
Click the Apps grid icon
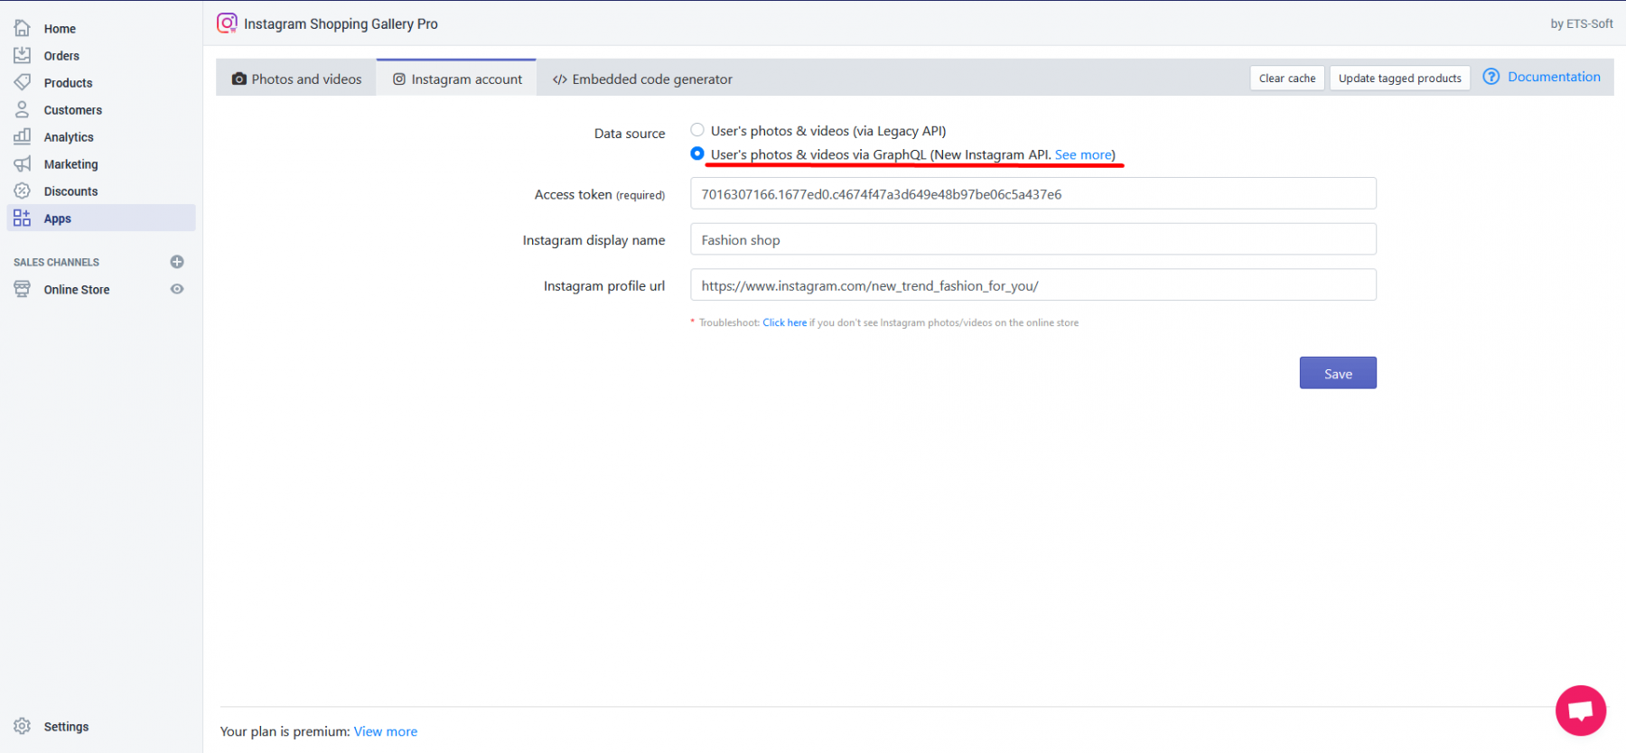coord(23,218)
